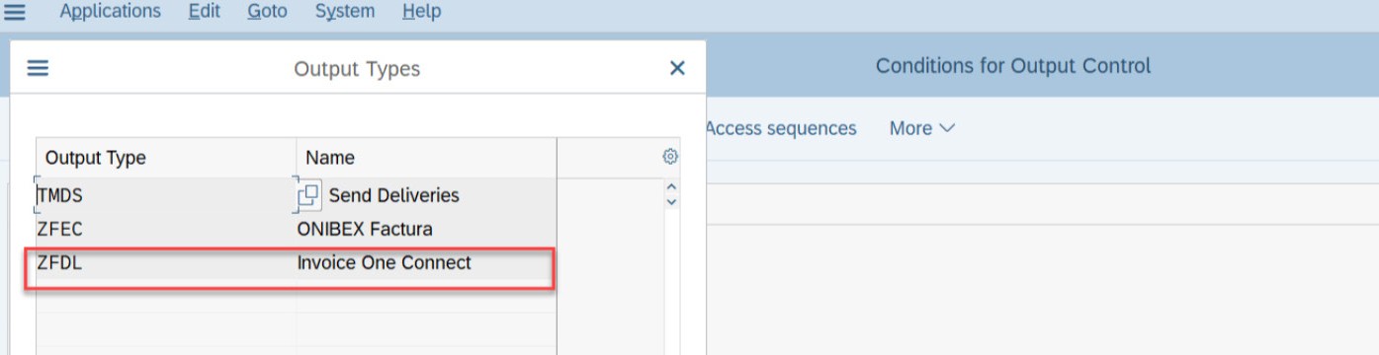Select the ZFEC output type cell
The height and width of the screenshot is (355, 1379).
(x=166, y=230)
